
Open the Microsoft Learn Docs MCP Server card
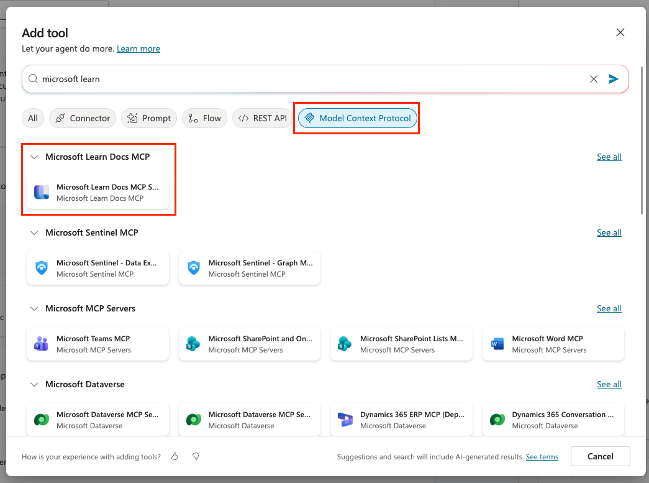[x=98, y=192]
